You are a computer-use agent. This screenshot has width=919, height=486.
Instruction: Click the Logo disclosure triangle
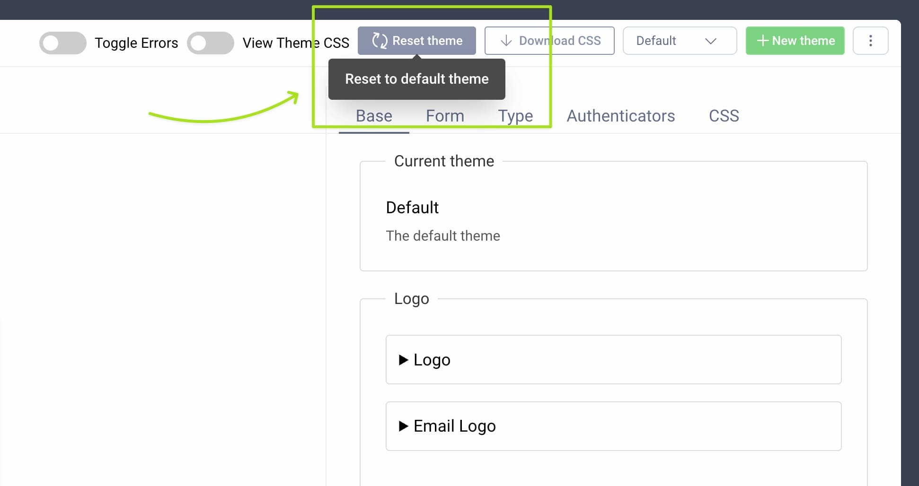coord(403,360)
